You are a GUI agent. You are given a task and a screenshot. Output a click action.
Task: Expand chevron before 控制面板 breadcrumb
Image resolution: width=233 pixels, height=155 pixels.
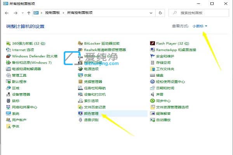click(42, 13)
